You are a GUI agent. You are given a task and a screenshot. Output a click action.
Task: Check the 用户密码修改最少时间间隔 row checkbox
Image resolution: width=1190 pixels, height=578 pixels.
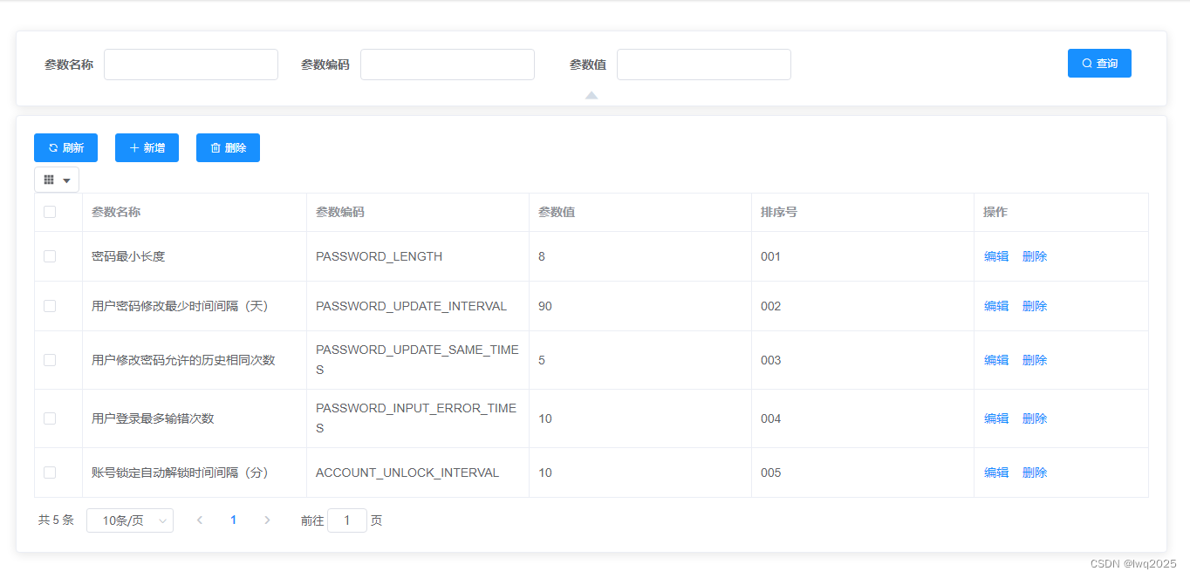point(50,306)
